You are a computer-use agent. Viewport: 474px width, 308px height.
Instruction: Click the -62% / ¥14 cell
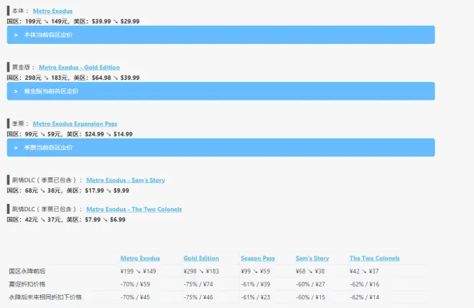pos(364,297)
